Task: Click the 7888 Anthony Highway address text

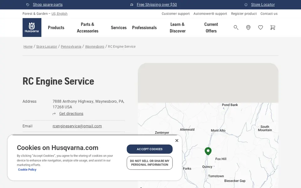Action: (x=88, y=104)
